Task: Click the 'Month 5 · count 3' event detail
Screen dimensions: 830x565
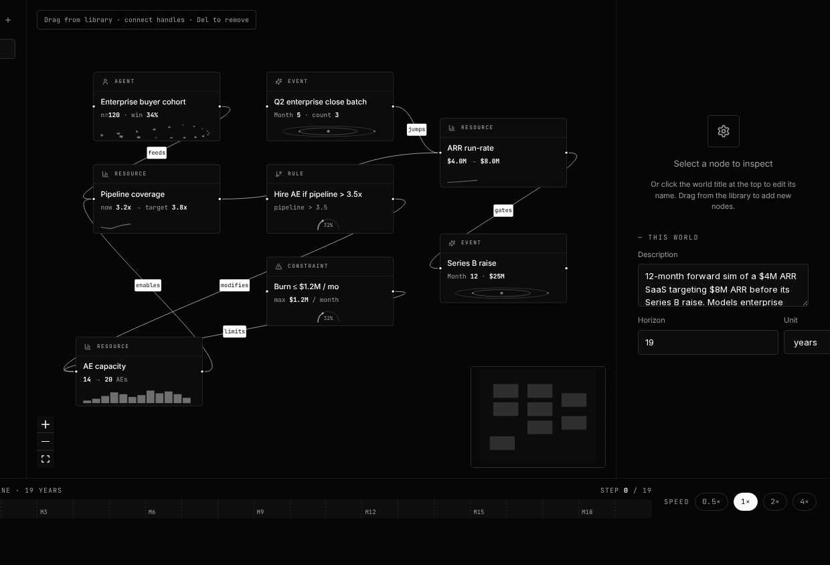Action: (307, 115)
